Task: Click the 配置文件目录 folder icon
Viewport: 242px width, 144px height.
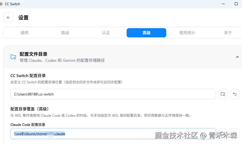Action: click(x=13, y=57)
